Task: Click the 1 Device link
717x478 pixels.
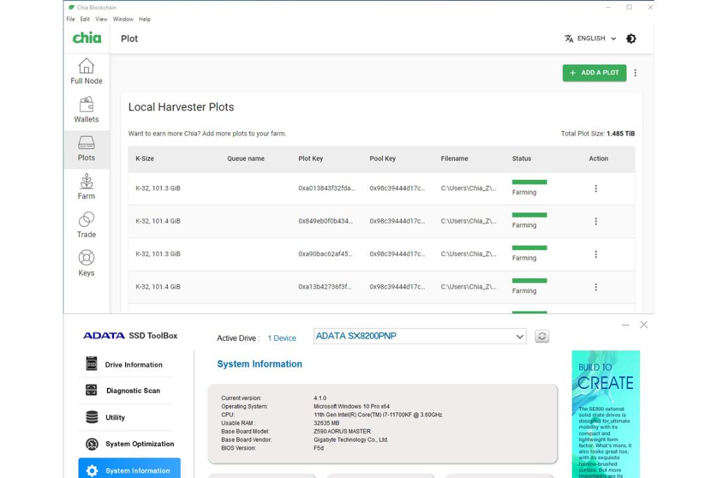Action: pyautogui.click(x=281, y=338)
